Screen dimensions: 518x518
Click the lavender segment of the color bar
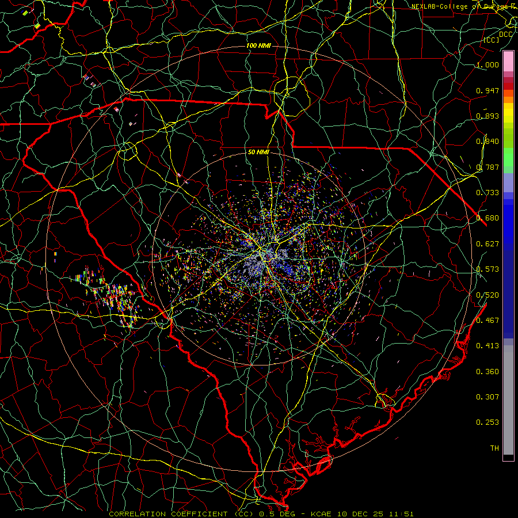tap(508, 182)
